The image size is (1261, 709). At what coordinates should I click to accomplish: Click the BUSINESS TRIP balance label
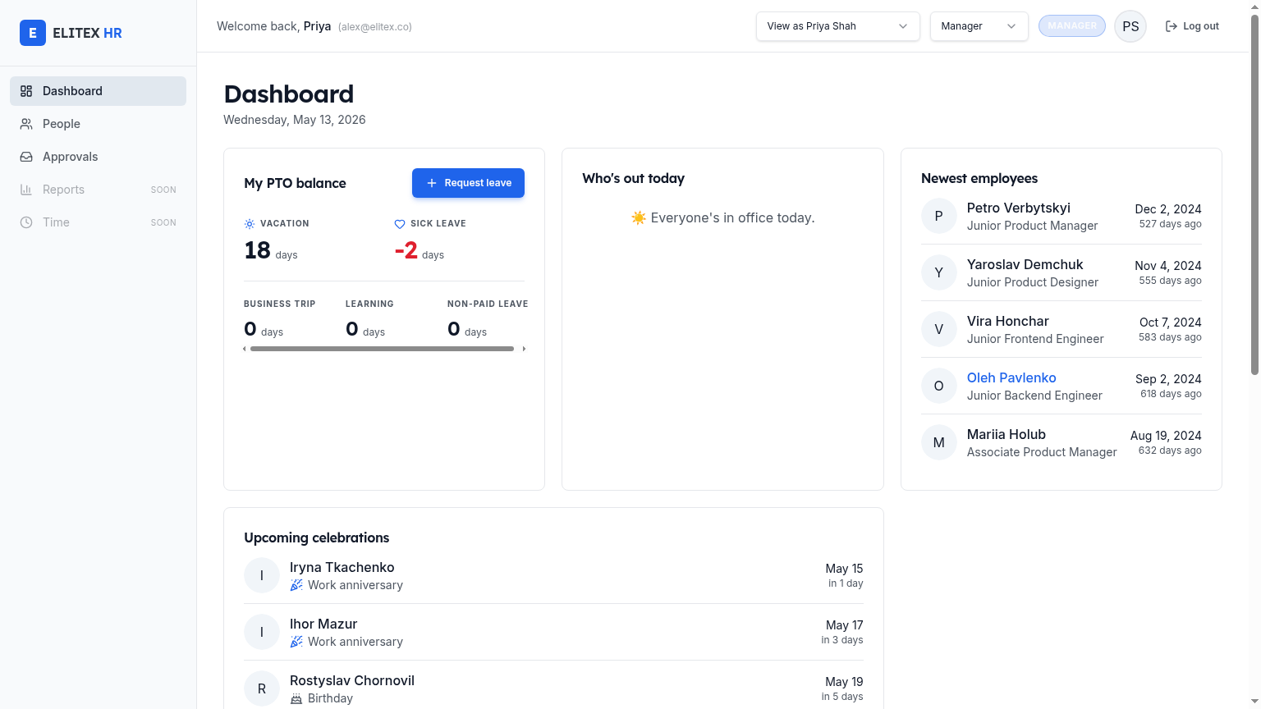[280, 304]
